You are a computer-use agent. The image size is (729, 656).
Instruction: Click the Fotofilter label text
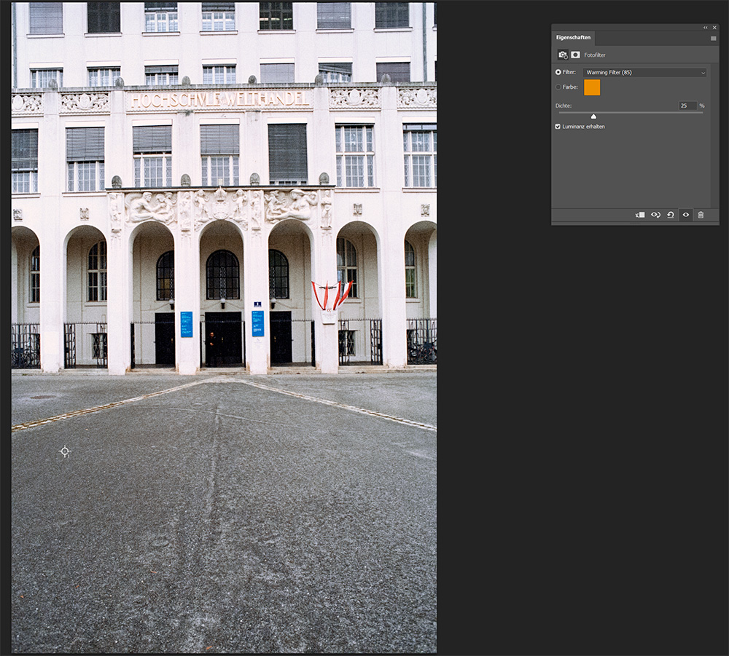pyautogui.click(x=595, y=55)
